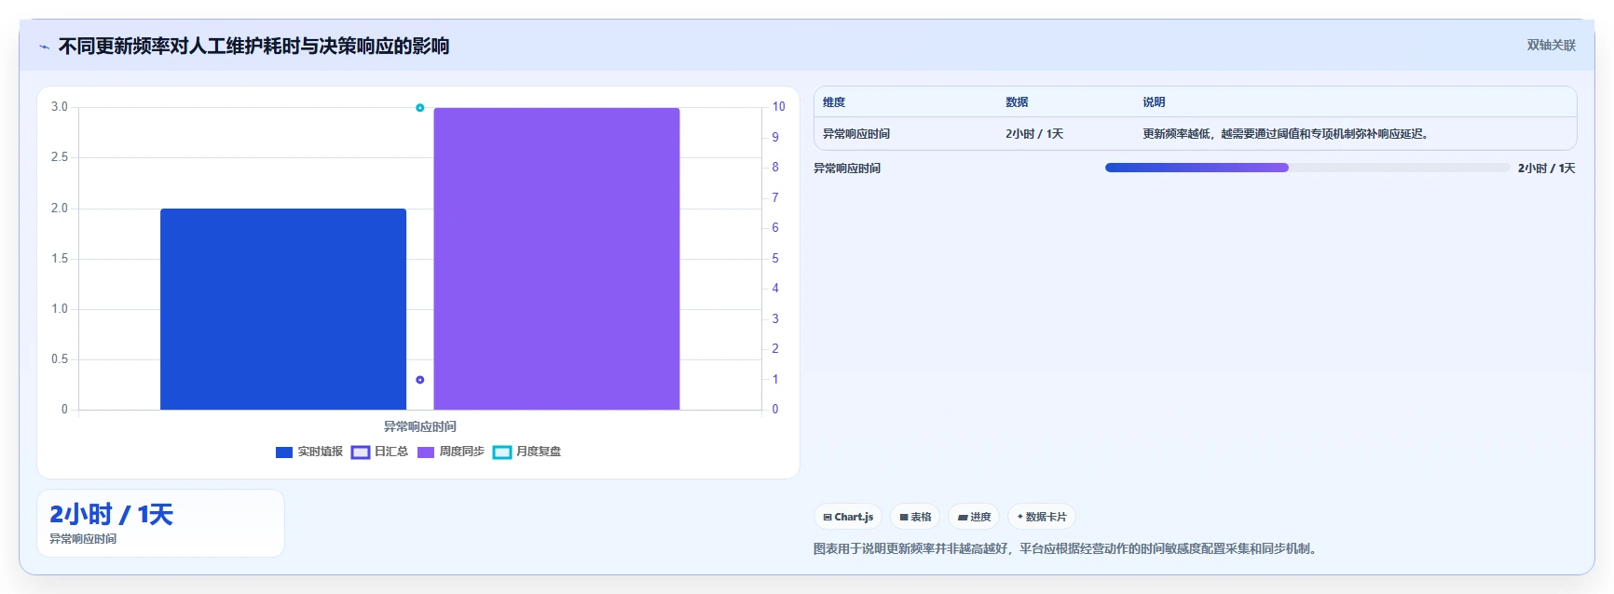This screenshot has width=1614, height=594.
Task: Click the footer note starting with 图表用于说明
Action: click(1067, 549)
